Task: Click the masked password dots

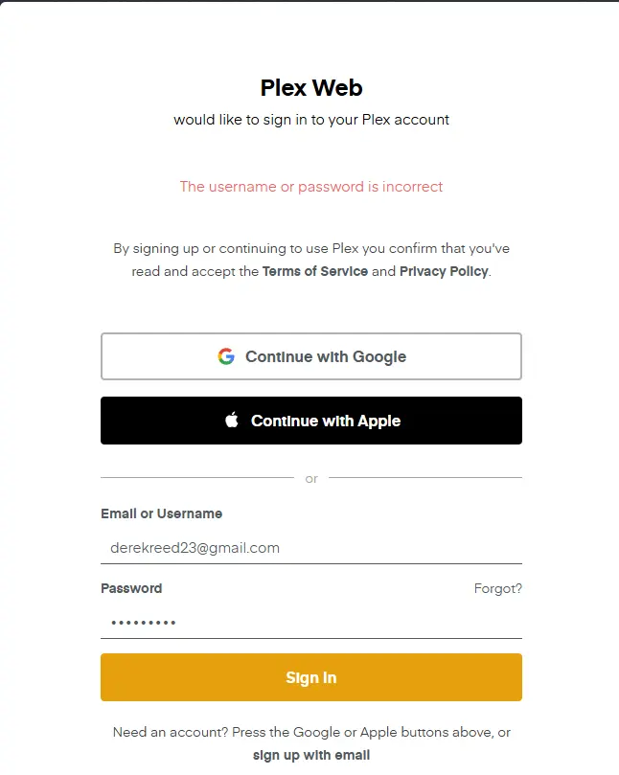Action: coord(144,623)
